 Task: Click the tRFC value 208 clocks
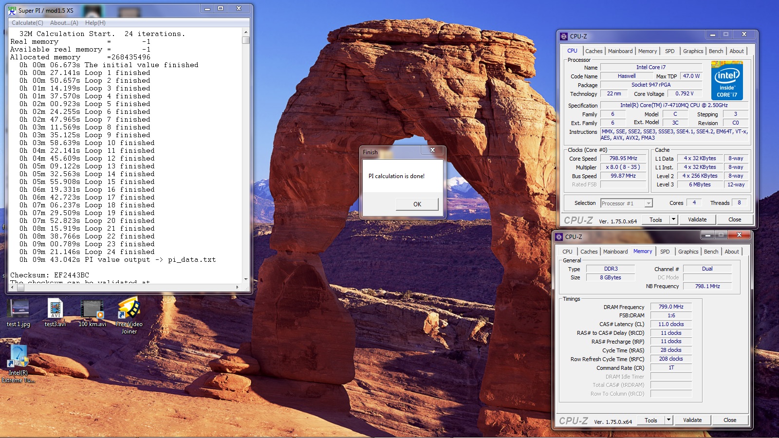[671, 359]
